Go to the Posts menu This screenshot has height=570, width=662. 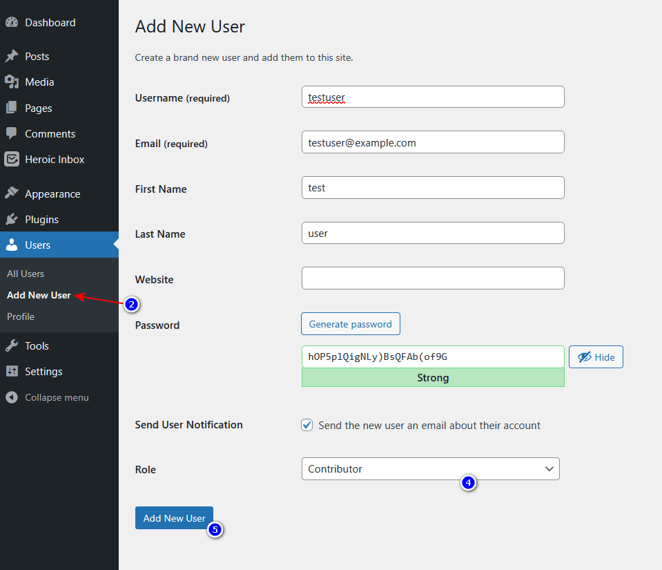click(x=37, y=56)
